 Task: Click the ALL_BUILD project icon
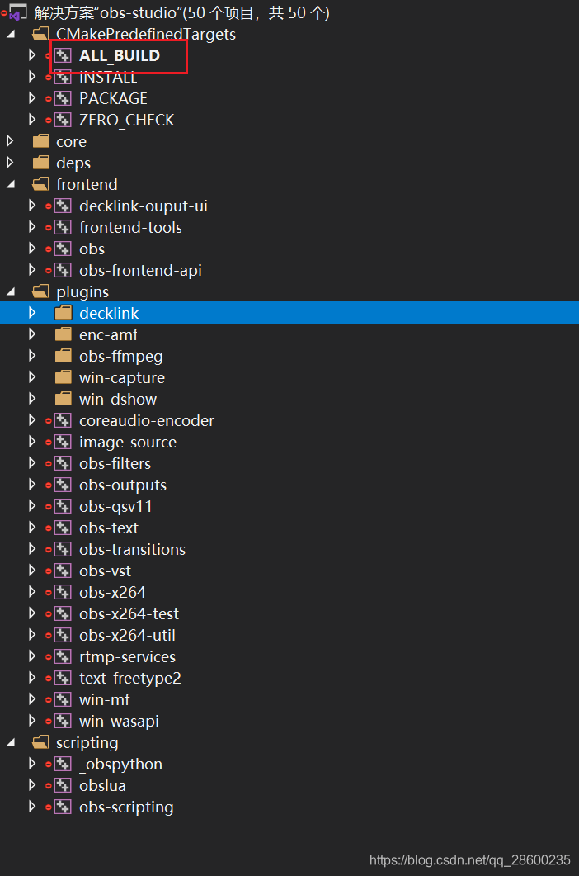(63, 55)
